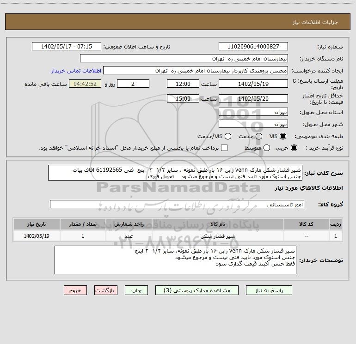Click the validity time field 15:00
This screenshot has height=344, width=356.
point(183,98)
